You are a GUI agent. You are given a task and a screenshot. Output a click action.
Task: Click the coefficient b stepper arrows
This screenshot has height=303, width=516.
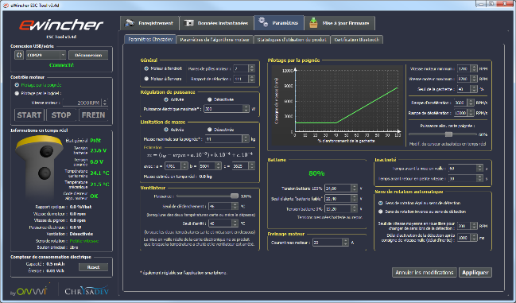point(218,166)
